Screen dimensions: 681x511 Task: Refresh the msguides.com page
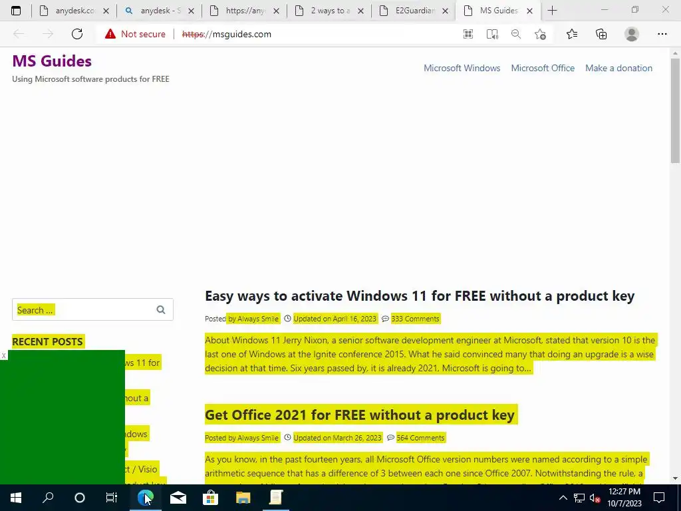point(77,34)
